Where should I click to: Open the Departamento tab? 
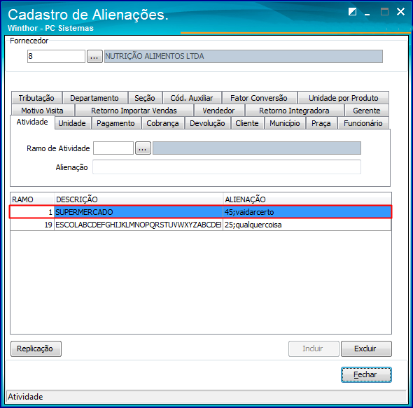click(94, 98)
